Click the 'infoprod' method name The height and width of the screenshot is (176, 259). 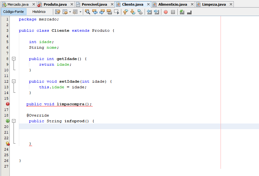tap(74, 121)
